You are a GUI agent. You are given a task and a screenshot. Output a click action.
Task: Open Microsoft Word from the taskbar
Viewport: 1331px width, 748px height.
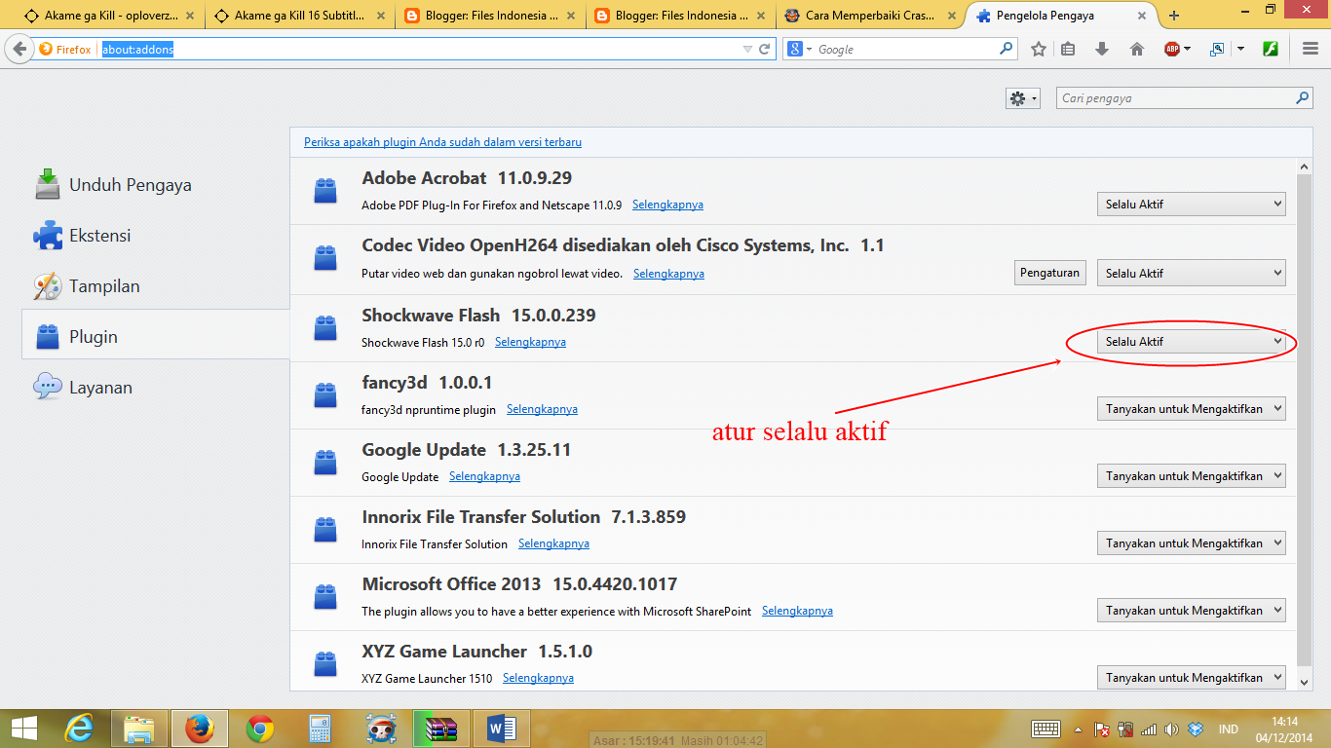click(x=501, y=729)
